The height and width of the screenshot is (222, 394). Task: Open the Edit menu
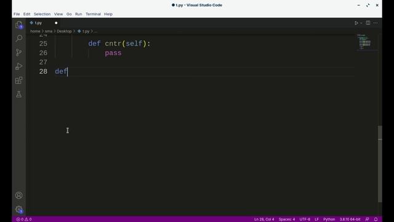point(26,14)
